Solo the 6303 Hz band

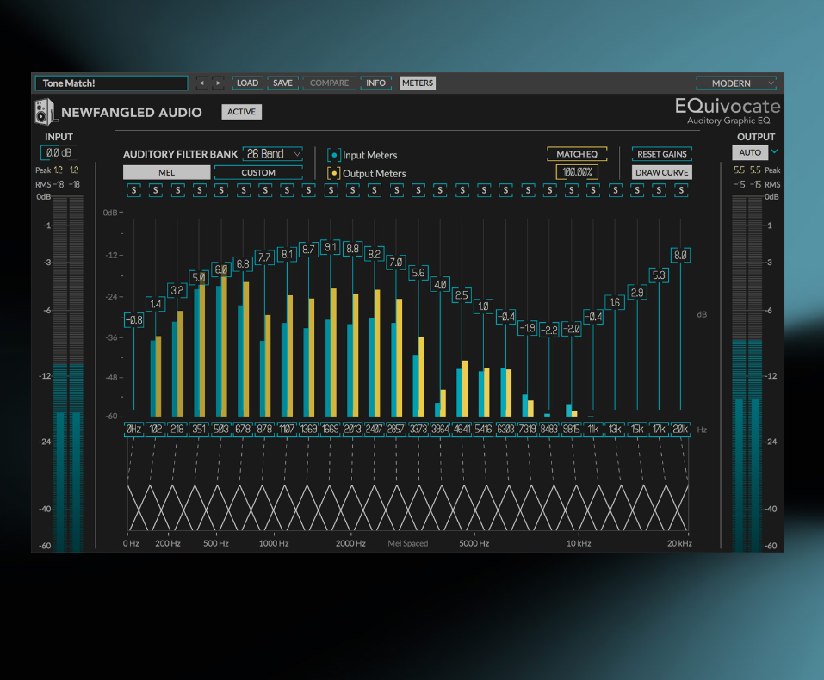505,190
